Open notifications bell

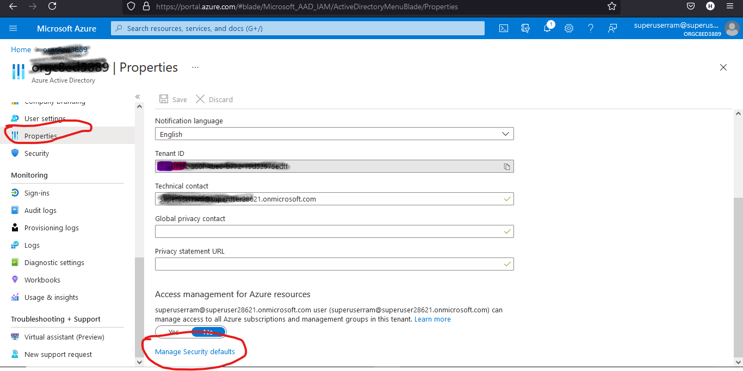pyautogui.click(x=547, y=28)
